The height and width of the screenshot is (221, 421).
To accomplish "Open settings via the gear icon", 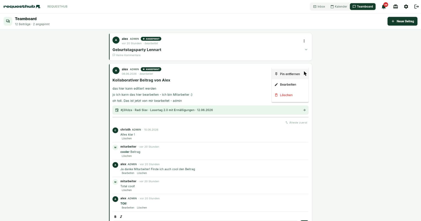I will click(x=406, y=7).
